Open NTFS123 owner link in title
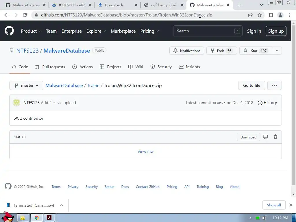This screenshot has width=296, height=222. click(x=27, y=51)
